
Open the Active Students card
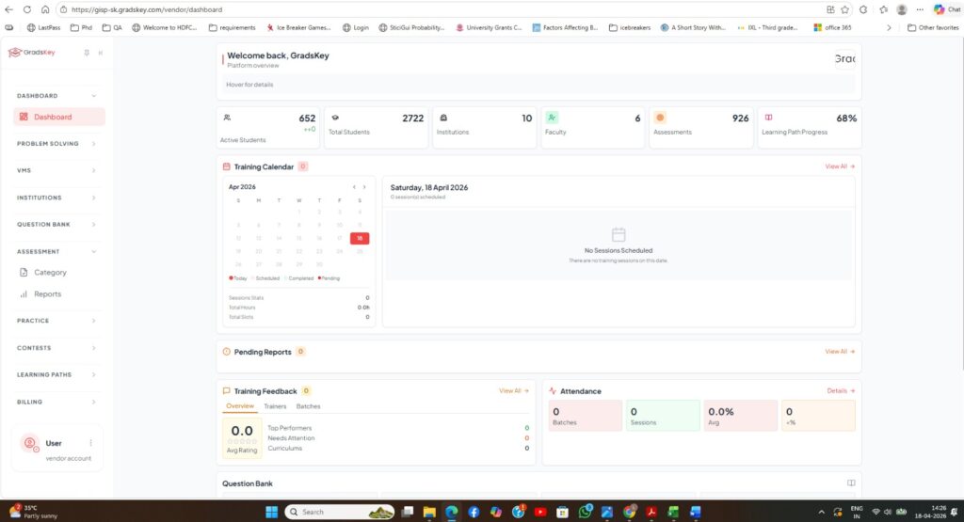(268, 128)
